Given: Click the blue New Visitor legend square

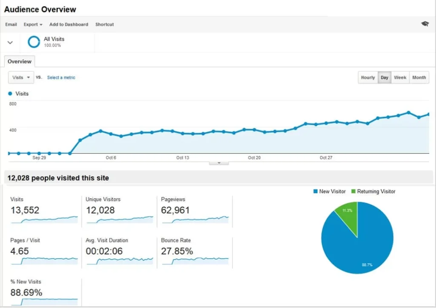Looking at the screenshot, I should coord(316,192).
